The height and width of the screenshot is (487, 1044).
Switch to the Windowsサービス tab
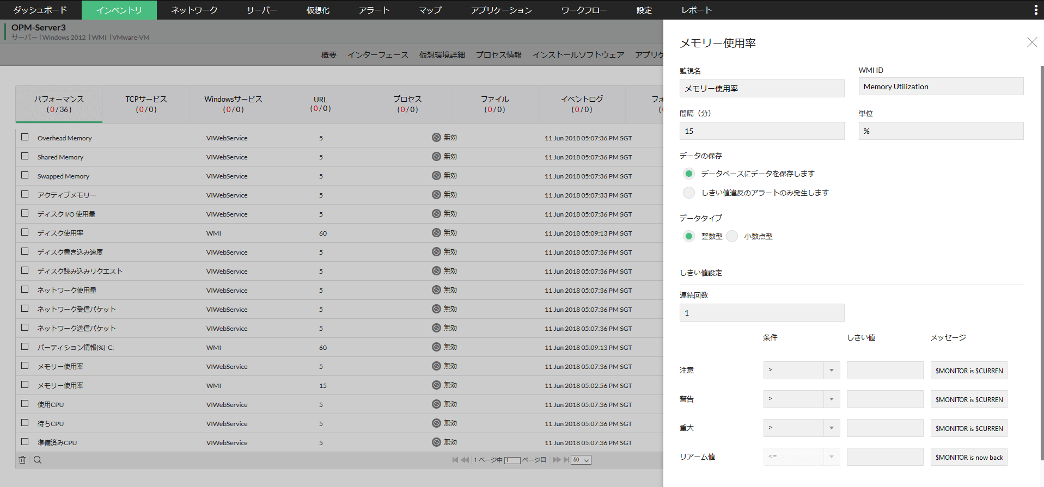(233, 104)
